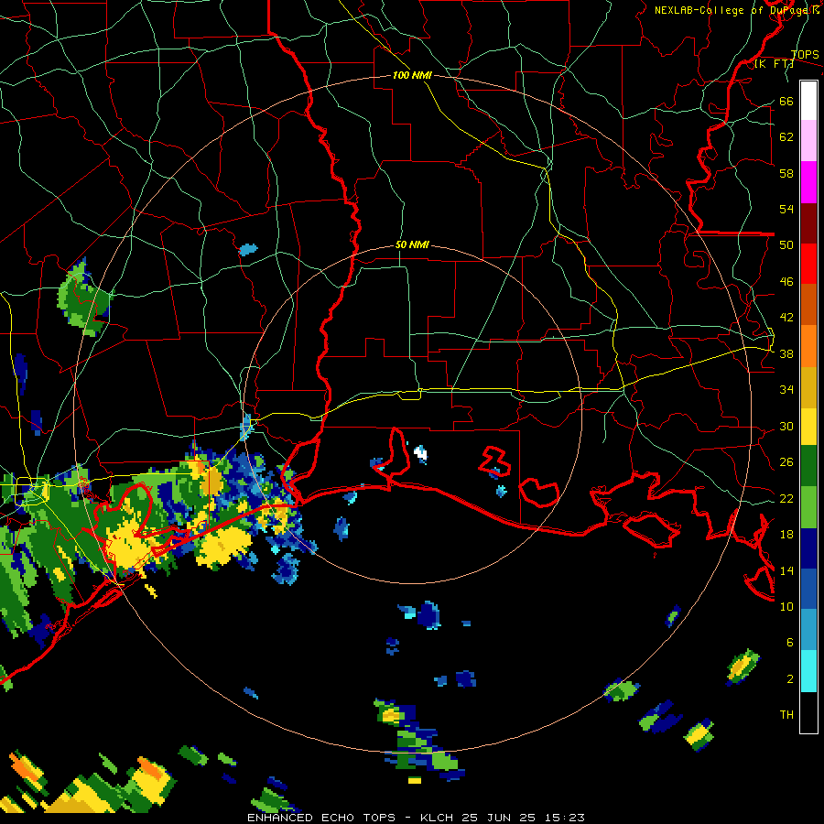This screenshot has width=824, height=824.
Task: Click legend value 18
Action: point(786,535)
